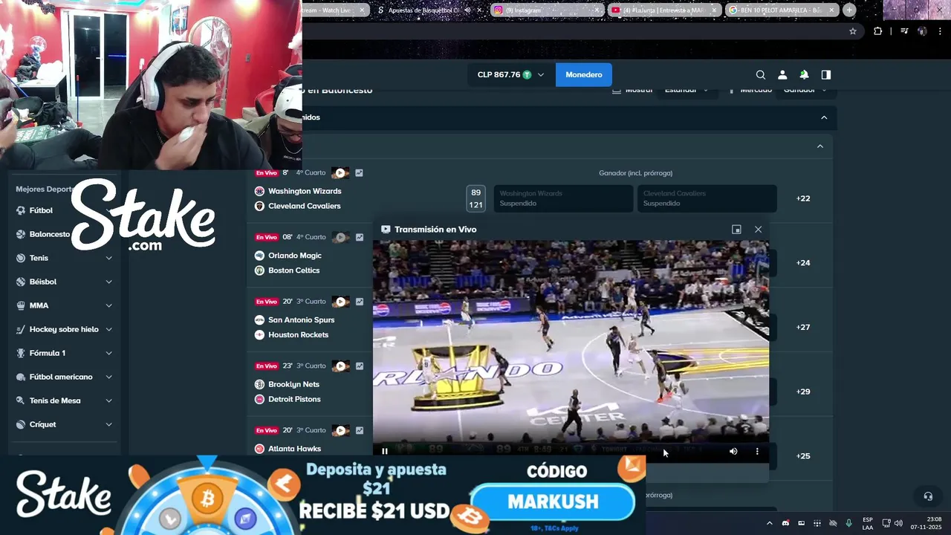
Task: Open the Chrome profile avatar
Action: [922, 31]
